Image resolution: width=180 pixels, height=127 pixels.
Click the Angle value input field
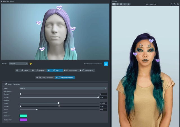pos(103,103)
